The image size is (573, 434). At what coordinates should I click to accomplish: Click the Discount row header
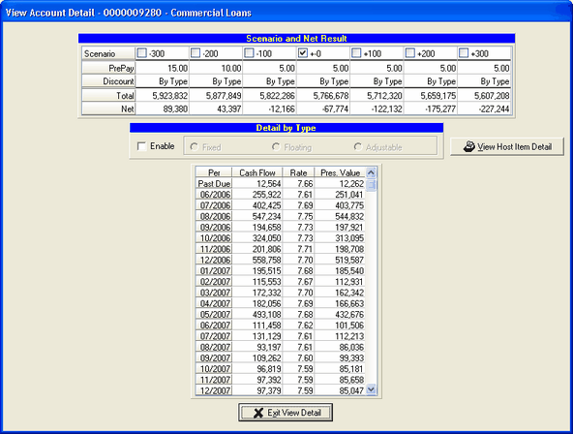pyautogui.click(x=108, y=81)
